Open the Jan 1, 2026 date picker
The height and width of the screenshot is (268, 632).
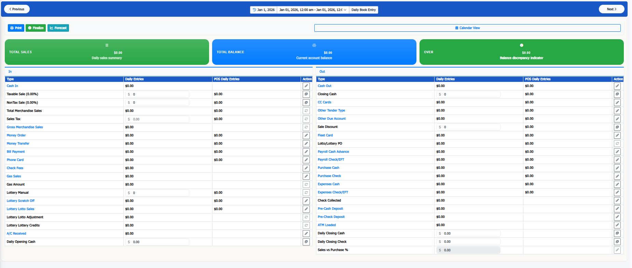[263, 10]
